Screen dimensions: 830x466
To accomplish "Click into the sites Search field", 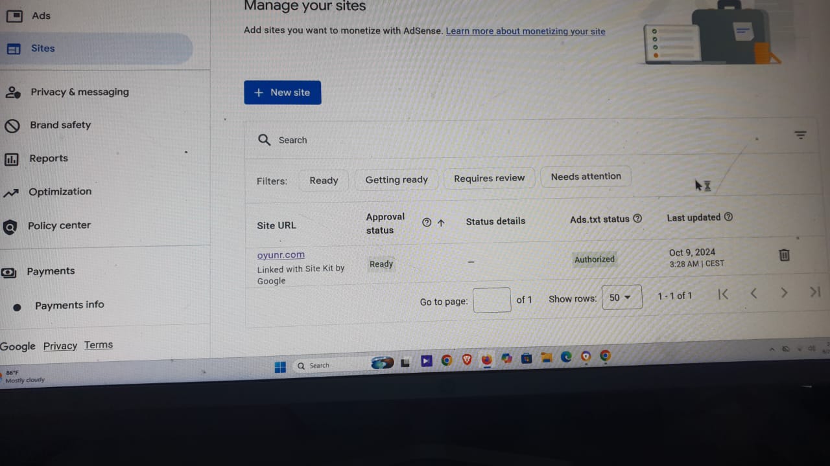I will point(519,139).
